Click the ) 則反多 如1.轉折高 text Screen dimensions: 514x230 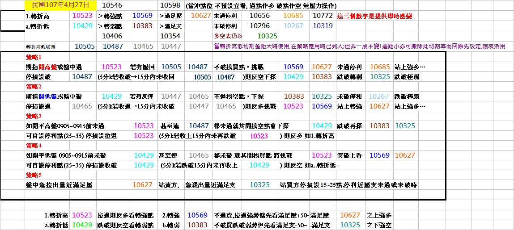(307, 136)
